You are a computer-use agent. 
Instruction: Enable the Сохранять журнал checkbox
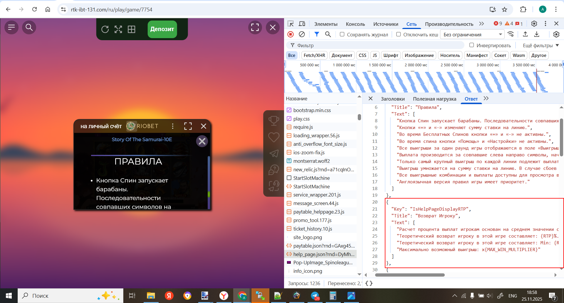pyautogui.click(x=342, y=34)
